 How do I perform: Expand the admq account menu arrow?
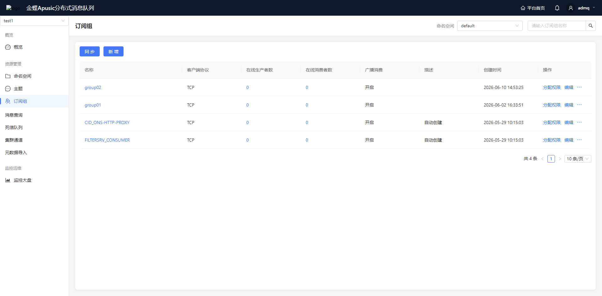click(594, 8)
